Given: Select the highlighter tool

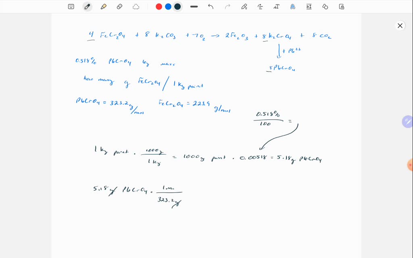Looking at the screenshot, I should 104,6.
